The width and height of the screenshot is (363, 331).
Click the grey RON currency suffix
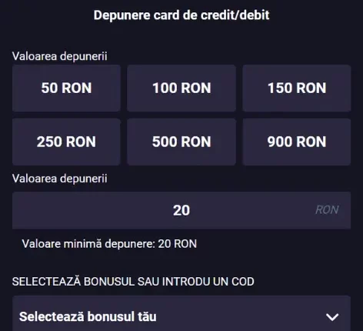coord(327,210)
